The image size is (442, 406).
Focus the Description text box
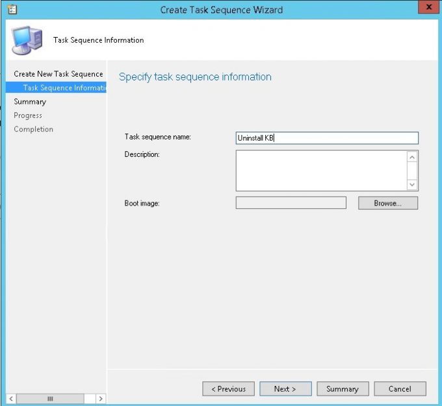[321, 171]
